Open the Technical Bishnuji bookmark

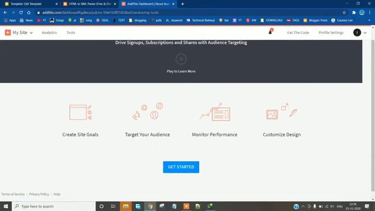click(200, 21)
